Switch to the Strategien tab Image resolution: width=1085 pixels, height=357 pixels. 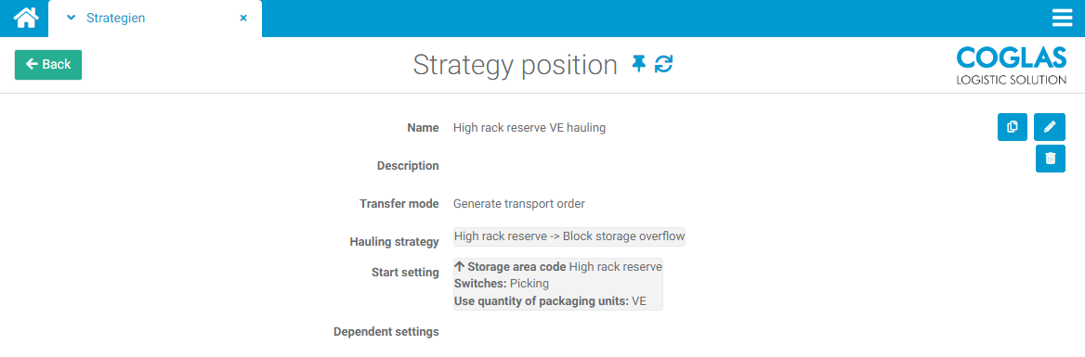pyautogui.click(x=115, y=18)
